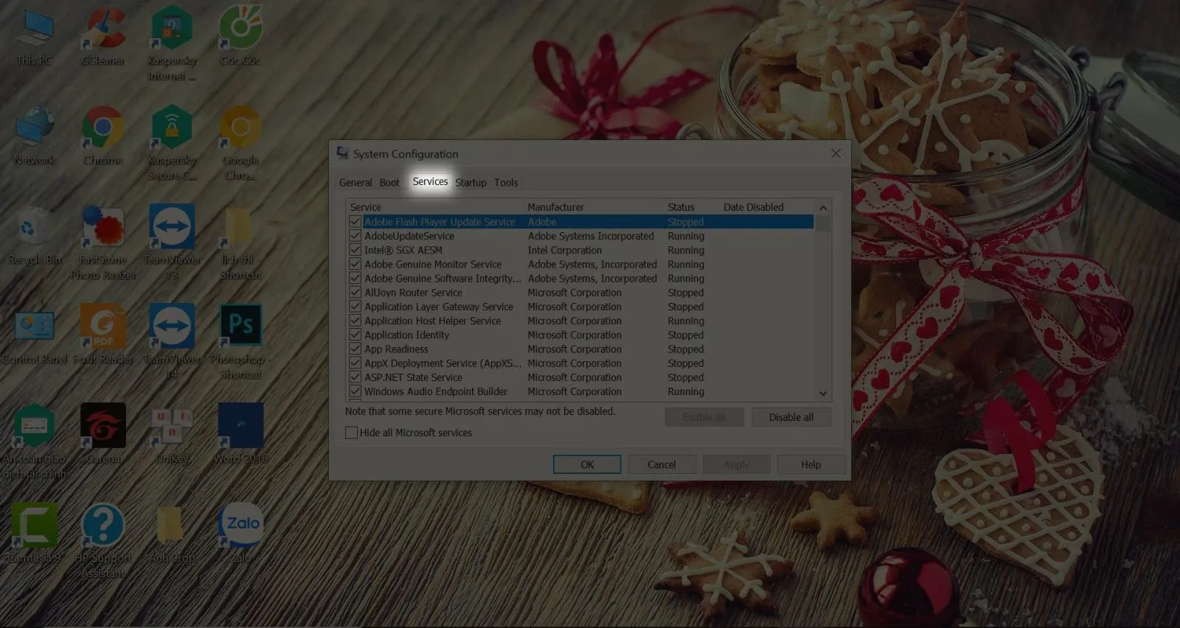Select the Zalo desktop icon
The height and width of the screenshot is (628, 1180).
(240, 534)
